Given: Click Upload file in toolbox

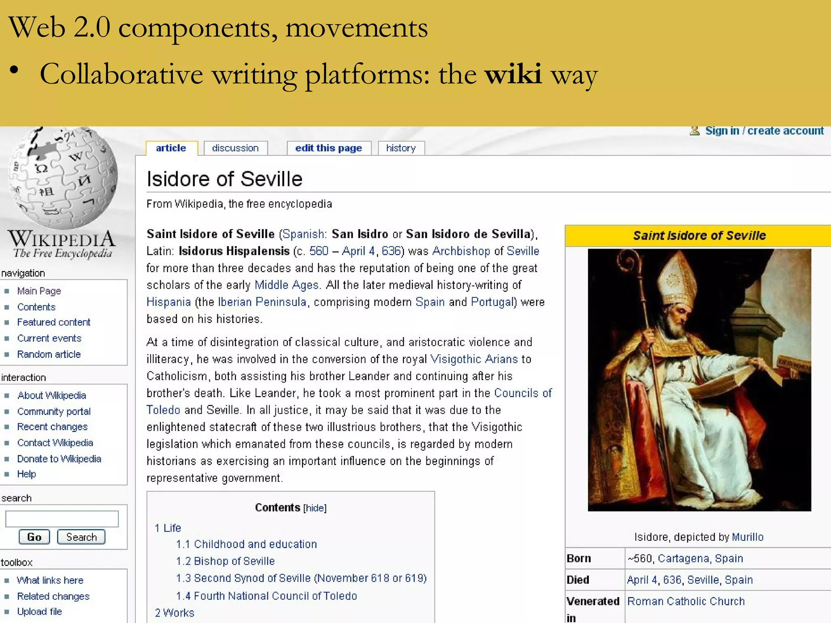Looking at the screenshot, I should click(x=39, y=611).
